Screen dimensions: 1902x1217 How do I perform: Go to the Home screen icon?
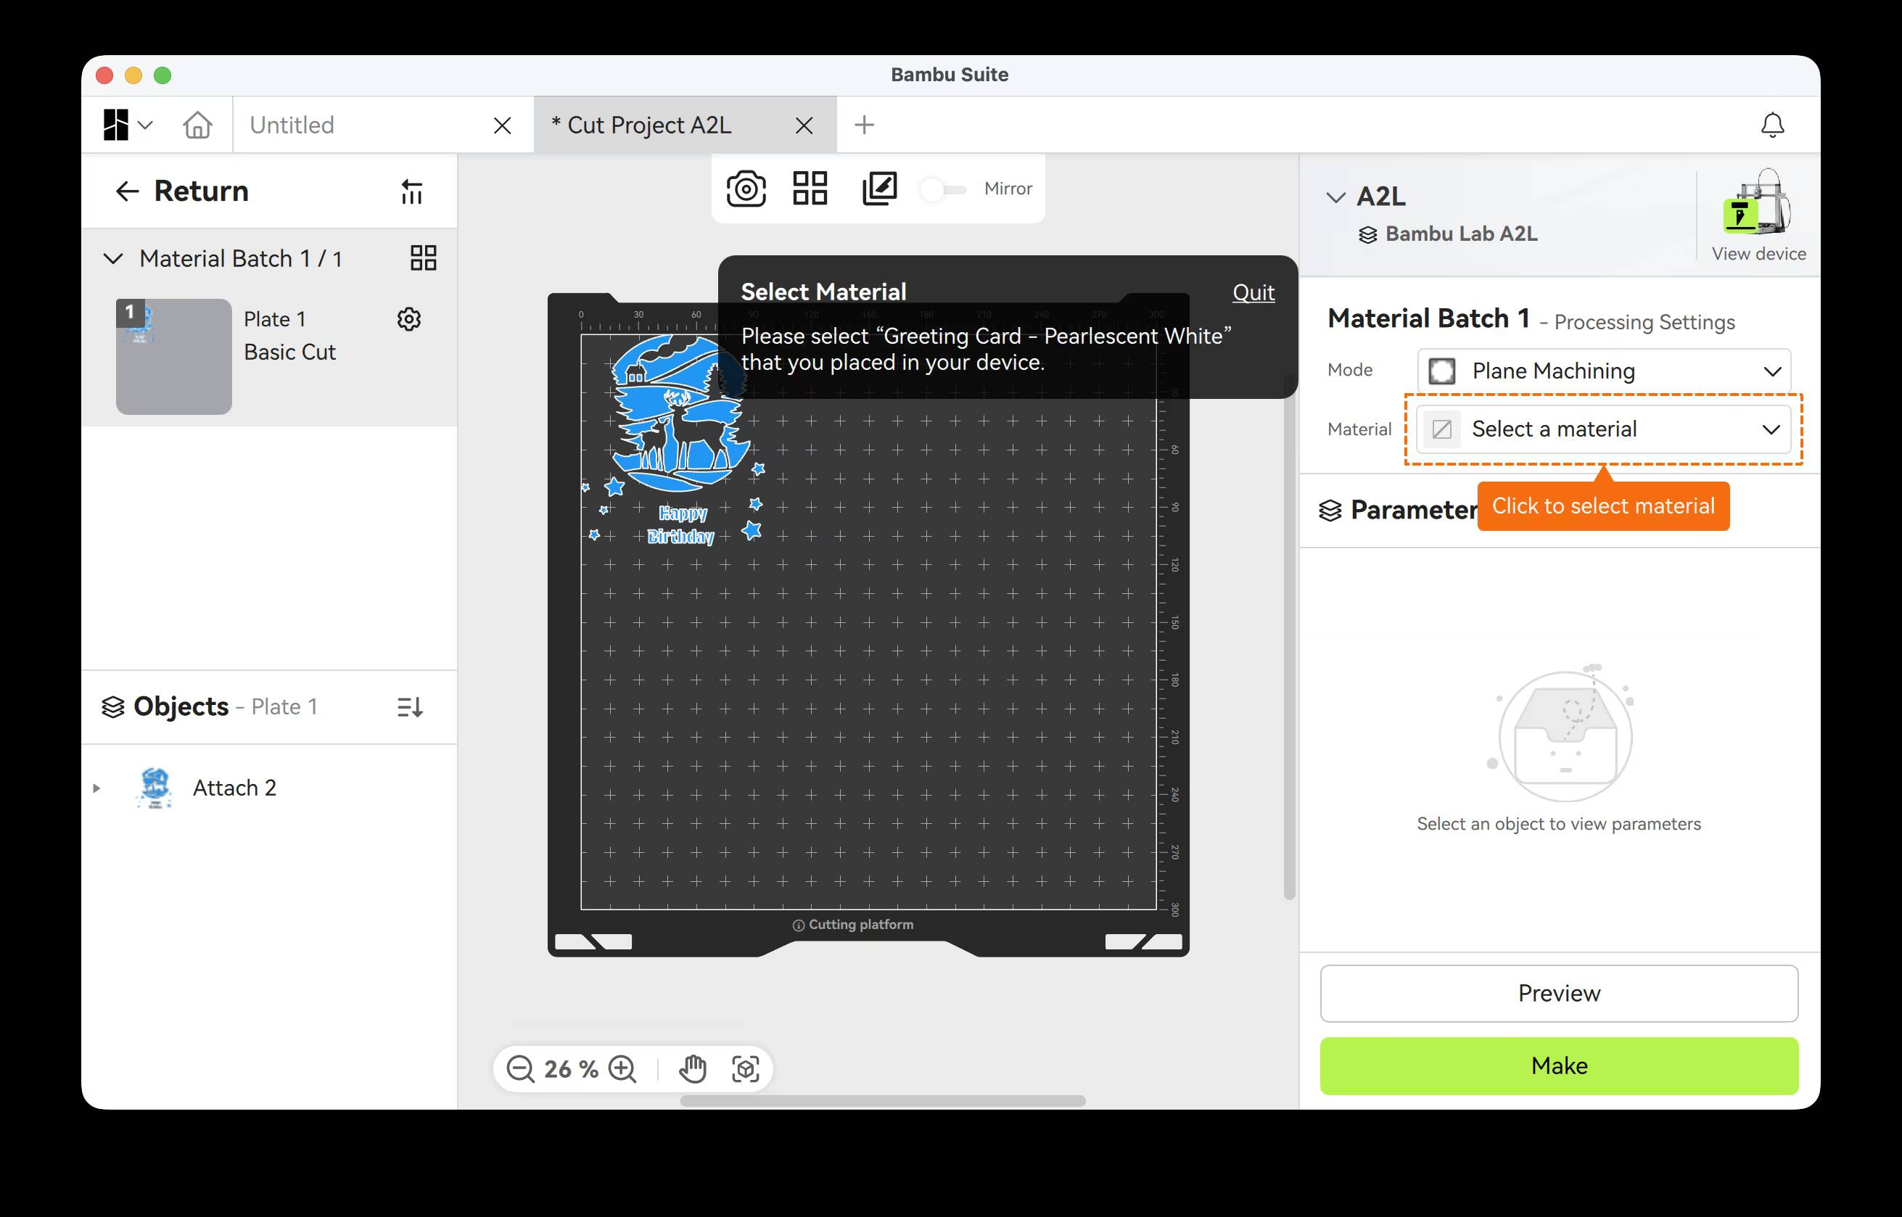coord(197,125)
